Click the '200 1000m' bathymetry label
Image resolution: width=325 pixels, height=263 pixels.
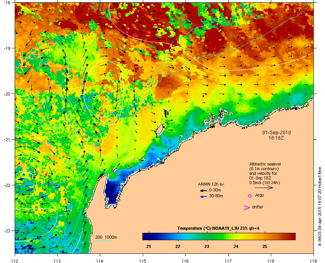coord(106,237)
